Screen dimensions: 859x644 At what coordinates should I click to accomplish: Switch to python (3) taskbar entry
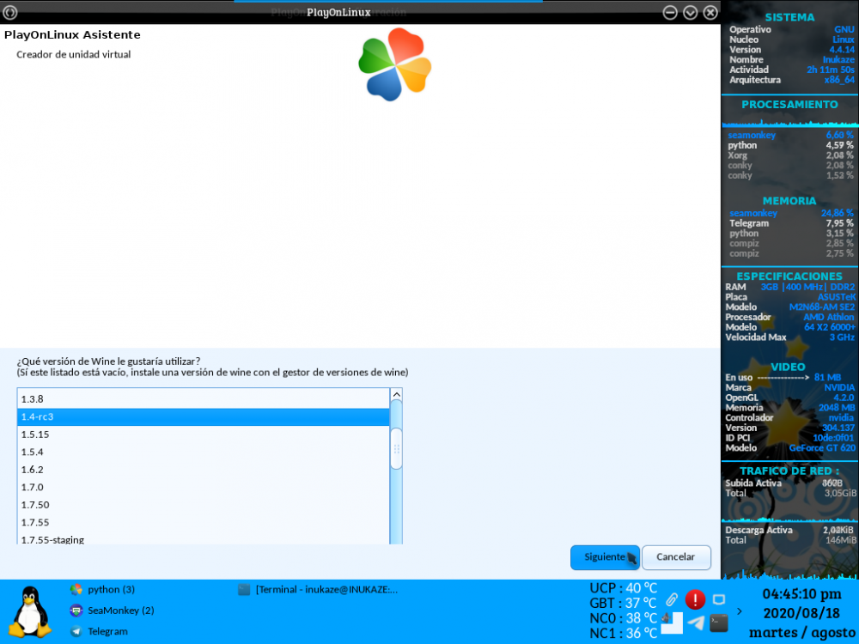click(111, 590)
